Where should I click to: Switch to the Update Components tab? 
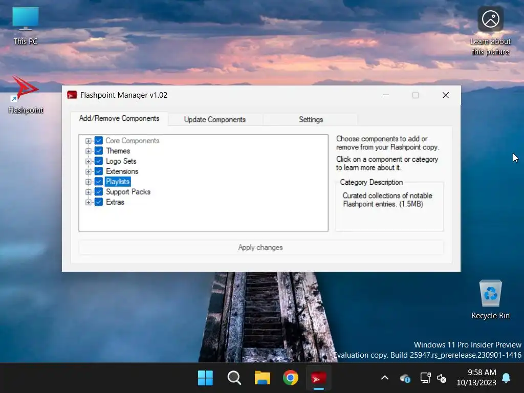pos(215,120)
